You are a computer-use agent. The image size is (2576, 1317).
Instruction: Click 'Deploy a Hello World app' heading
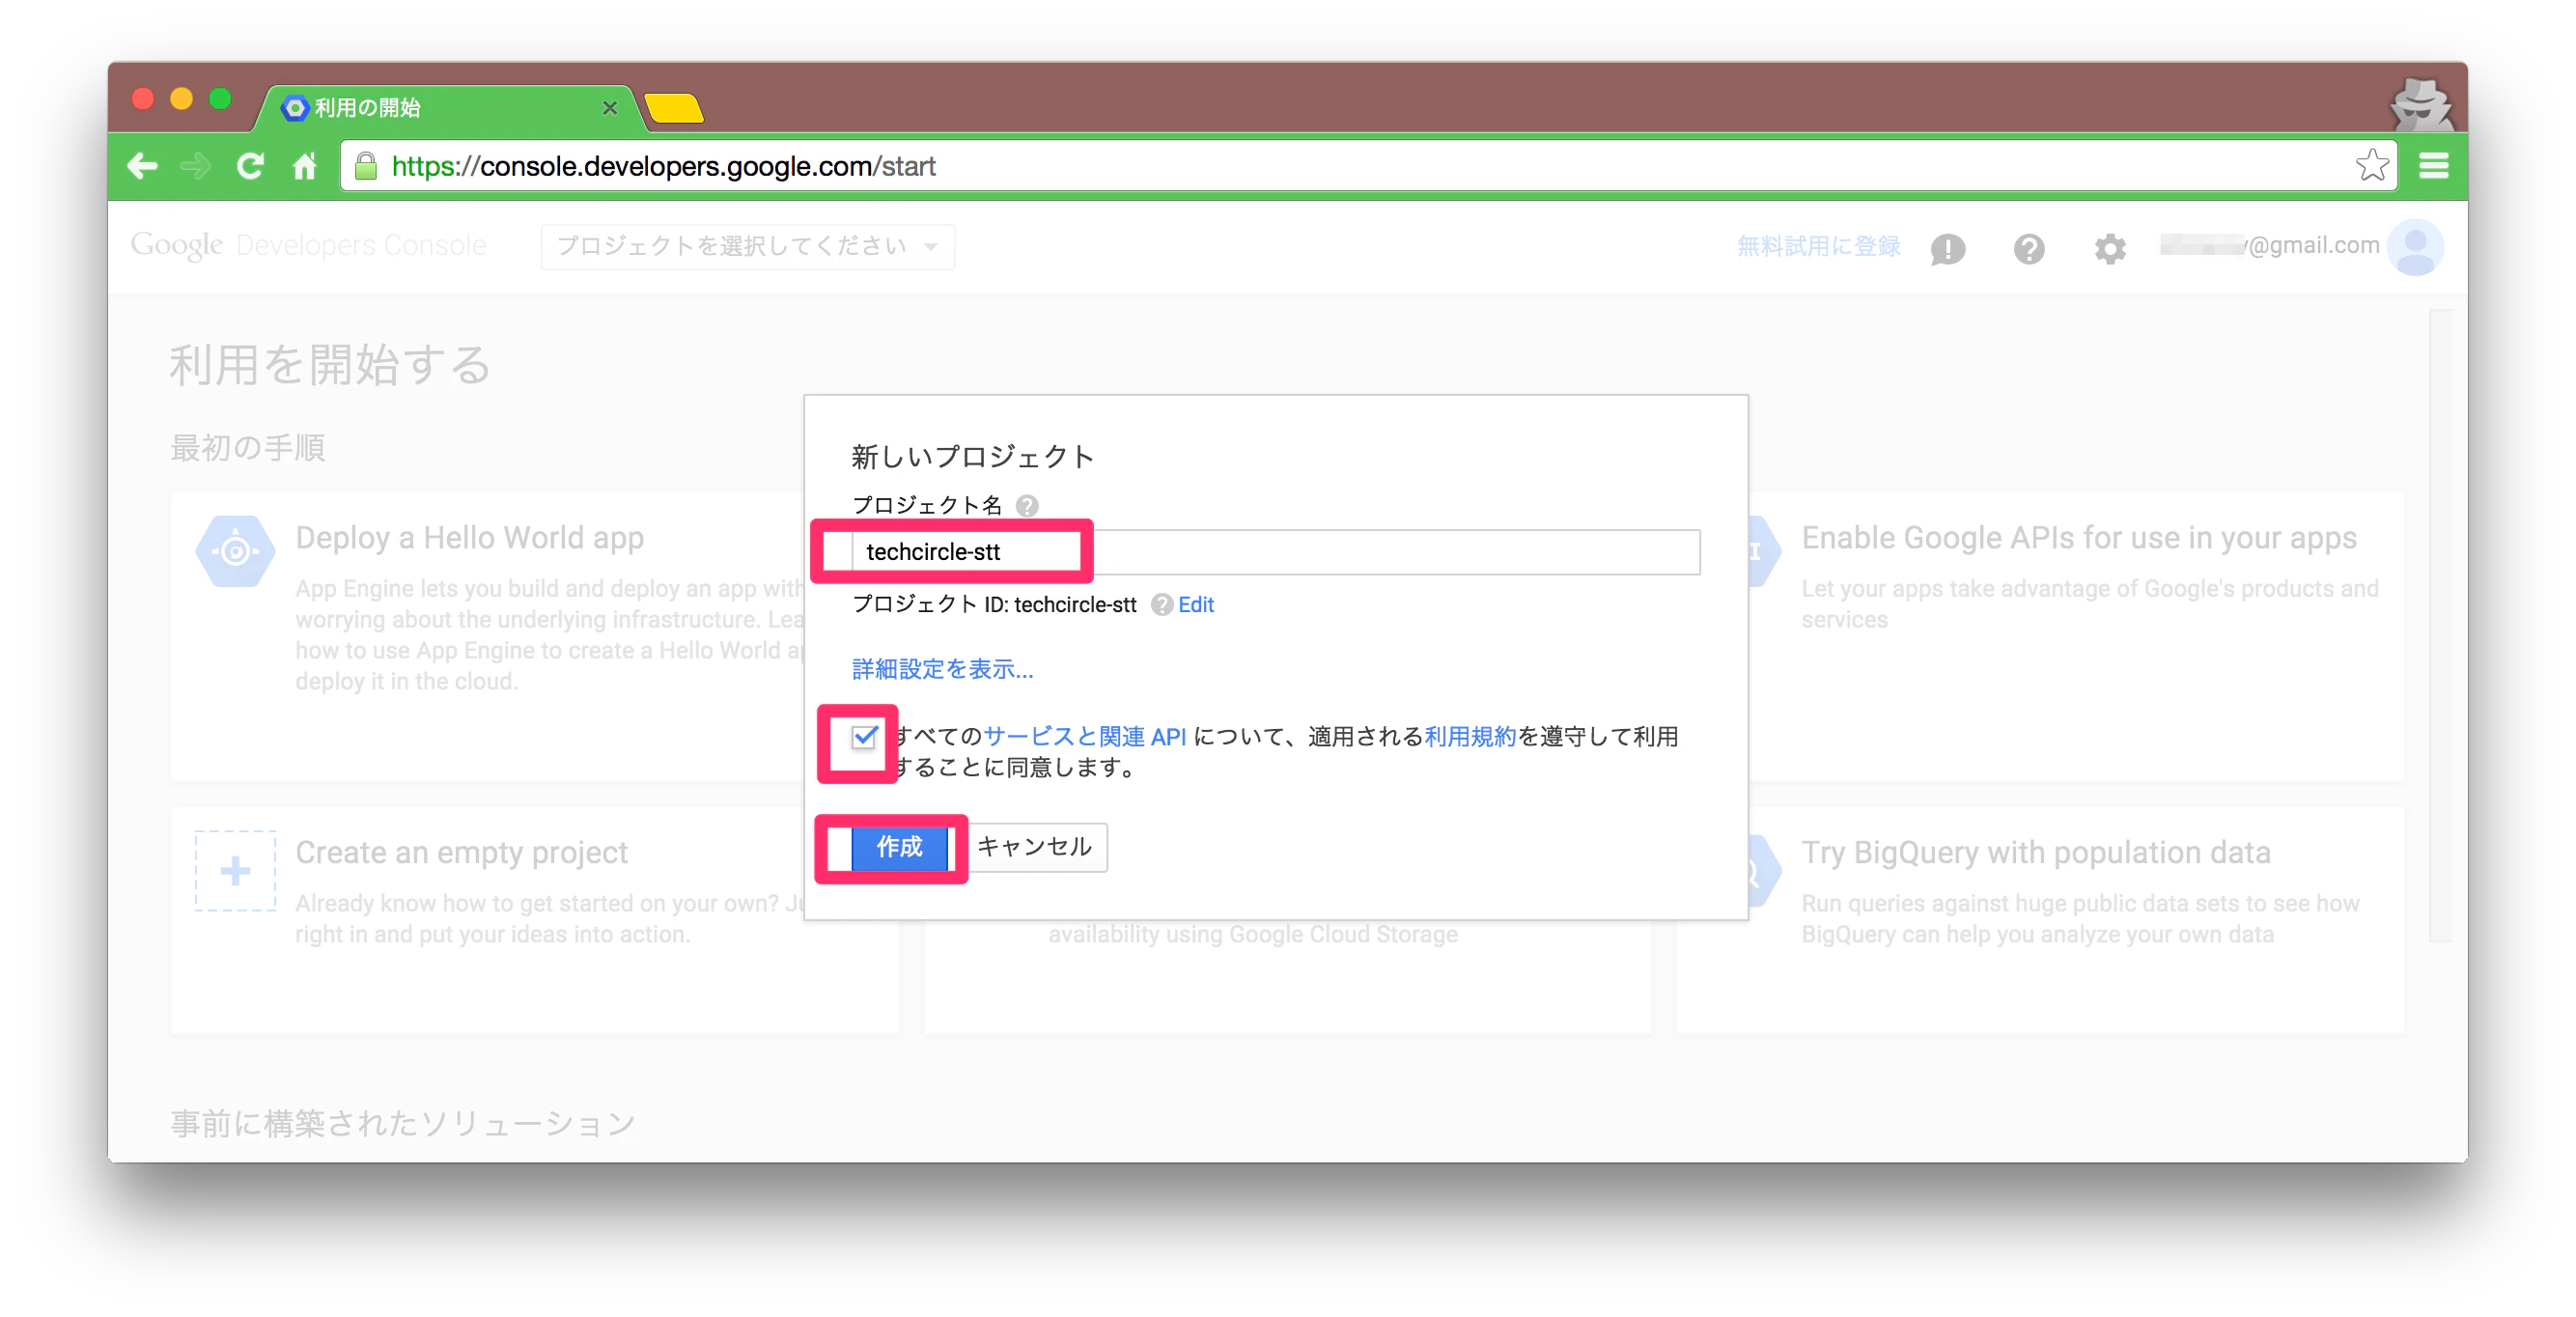pos(469,538)
